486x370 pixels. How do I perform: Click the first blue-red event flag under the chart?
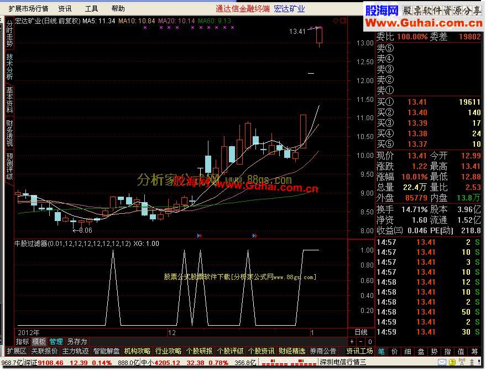coord(199,236)
